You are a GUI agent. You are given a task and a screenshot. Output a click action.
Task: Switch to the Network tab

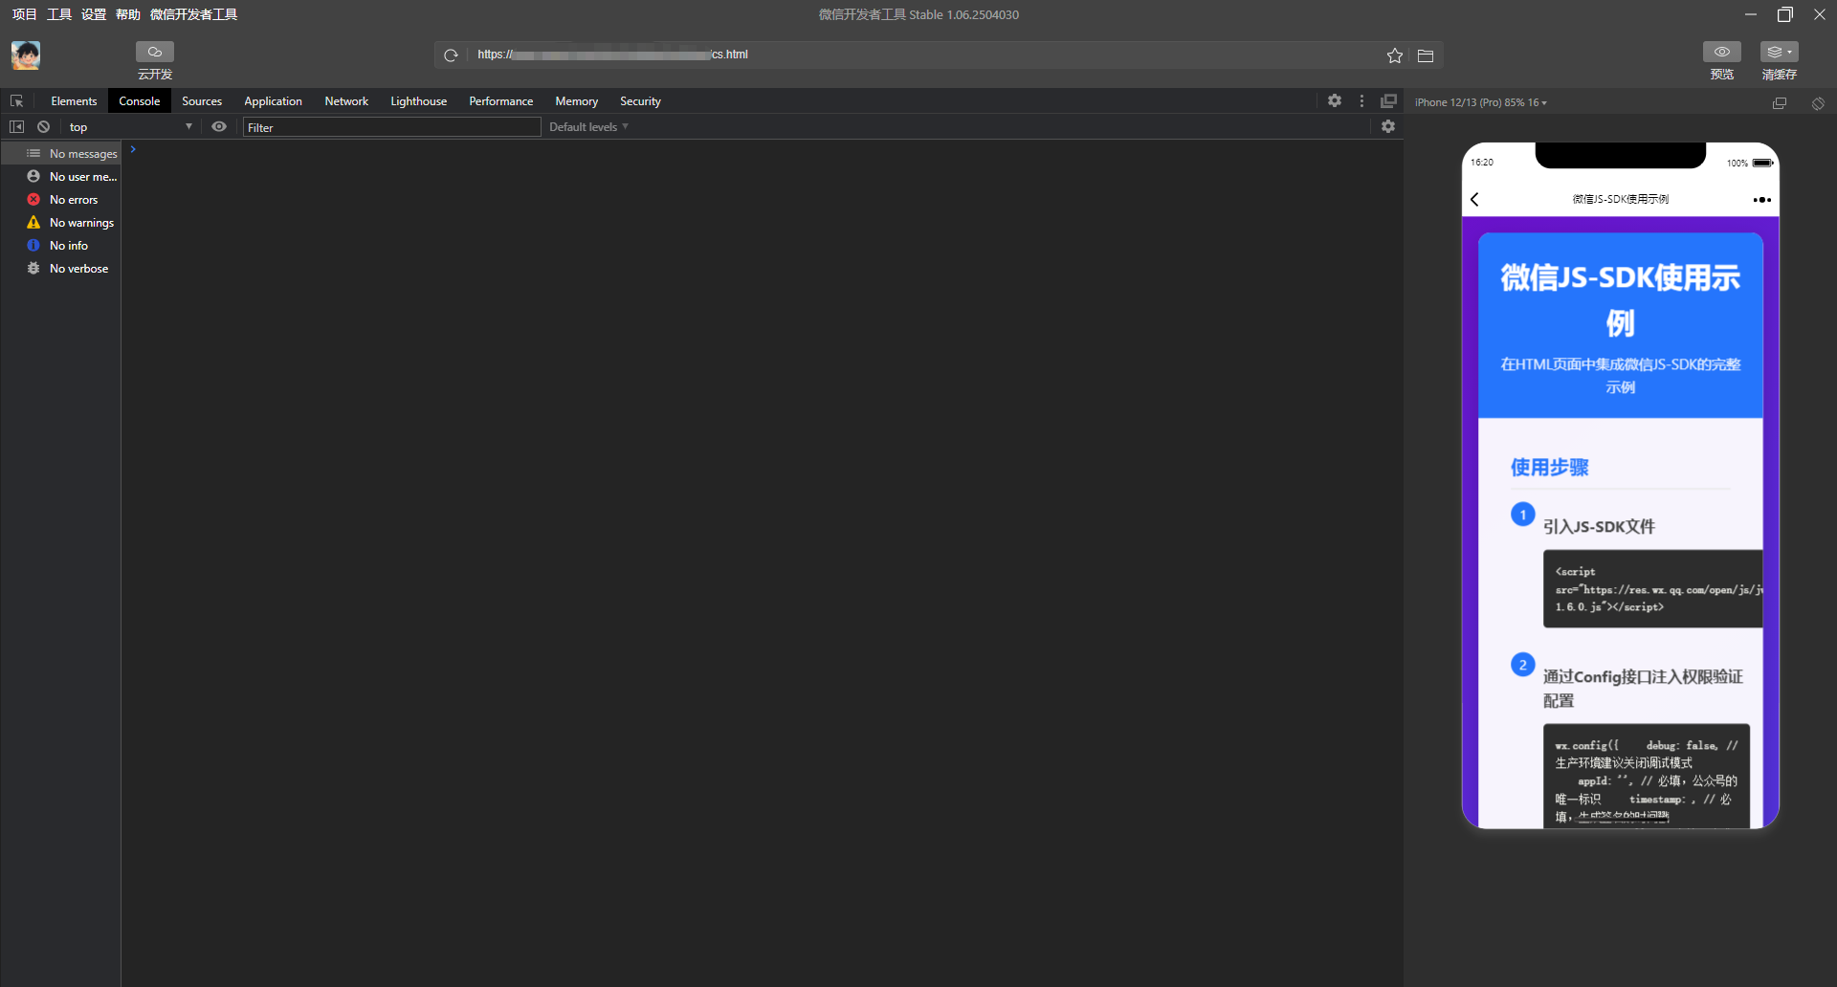pos(346,101)
